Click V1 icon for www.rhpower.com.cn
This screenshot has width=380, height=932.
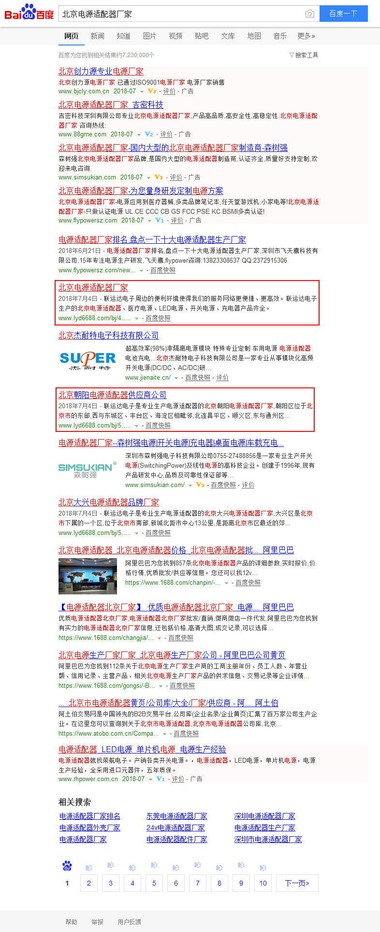point(161,779)
